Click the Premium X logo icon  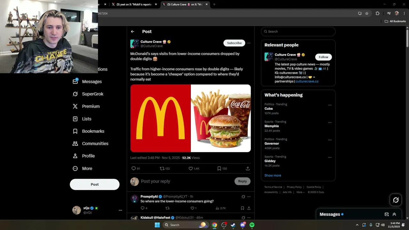tap(75, 106)
